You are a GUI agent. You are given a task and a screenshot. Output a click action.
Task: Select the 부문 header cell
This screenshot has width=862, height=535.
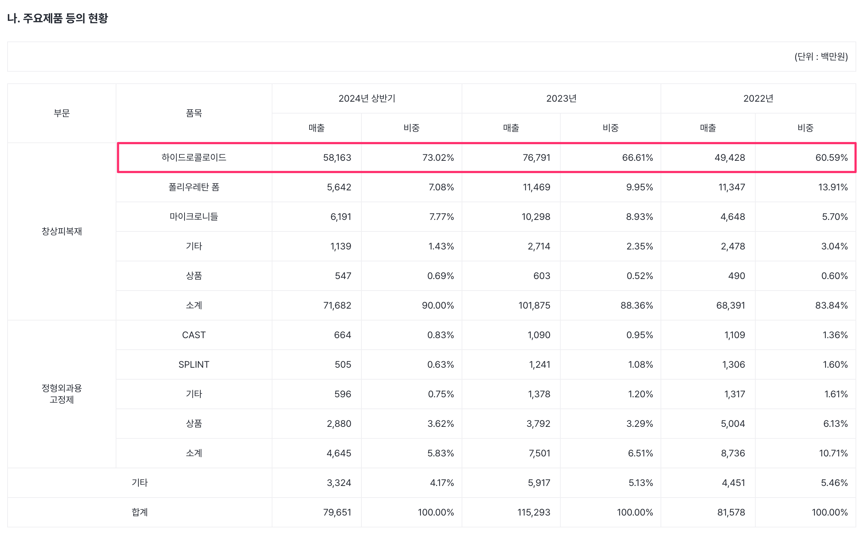[62, 113]
